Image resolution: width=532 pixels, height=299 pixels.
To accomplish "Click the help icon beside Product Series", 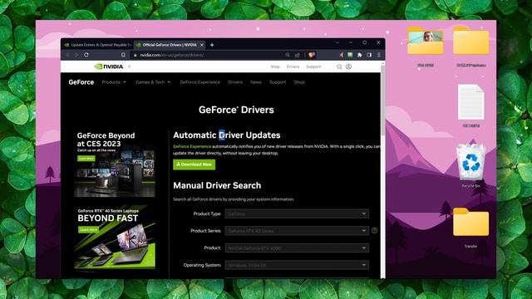I will (x=374, y=231).
